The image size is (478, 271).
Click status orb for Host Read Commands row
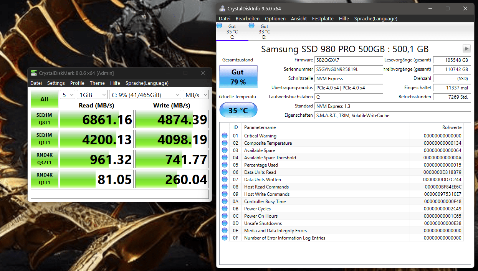pos(225,187)
